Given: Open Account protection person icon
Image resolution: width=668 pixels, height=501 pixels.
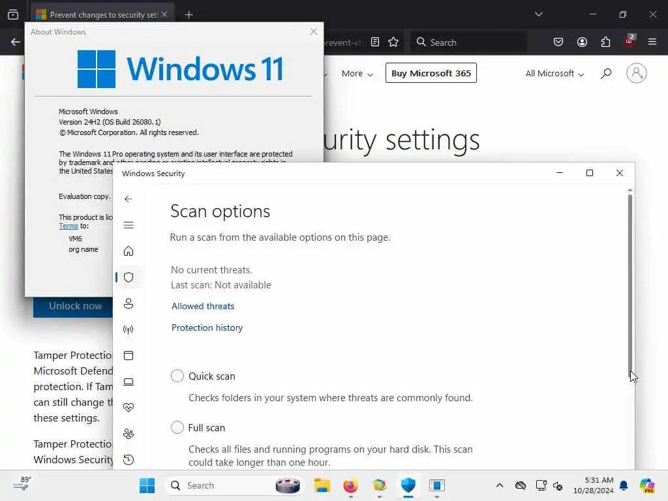Looking at the screenshot, I should [129, 303].
